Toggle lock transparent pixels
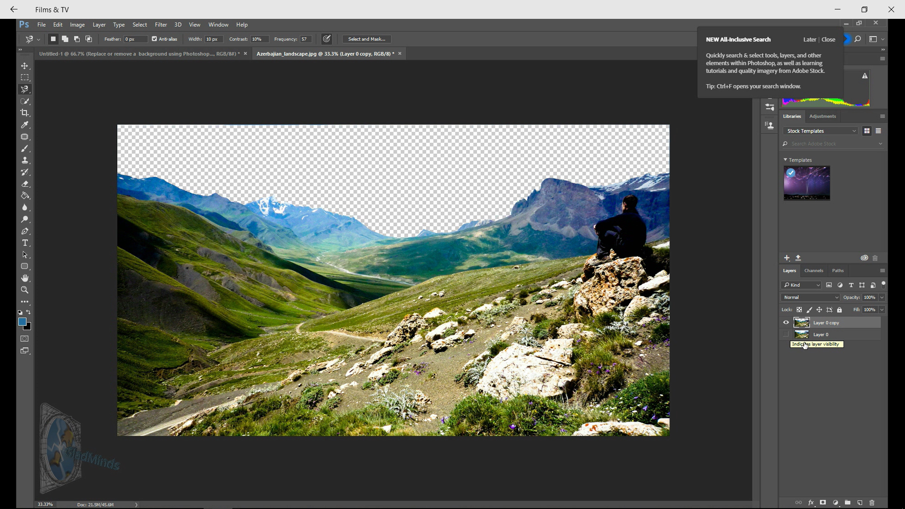Image resolution: width=905 pixels, height=509 pixels. 799,310
